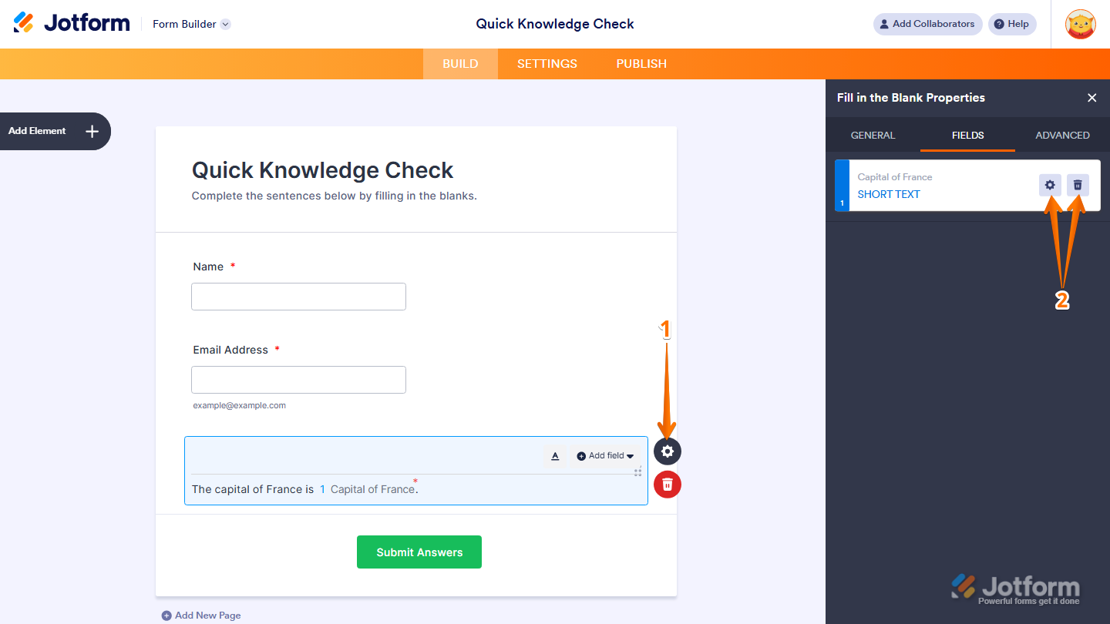1110x624 pixels.
Task: Click the resize handle dots of text editor
Action: [638, 471]
